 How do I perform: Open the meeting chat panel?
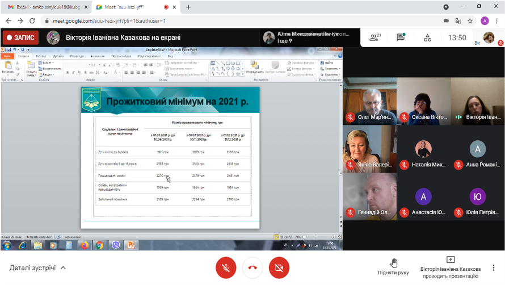click(x=401, y=37)
